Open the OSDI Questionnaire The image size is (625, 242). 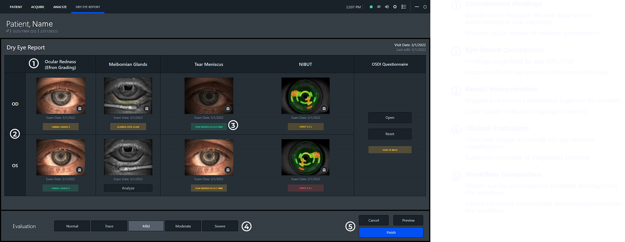click(390, 118)
